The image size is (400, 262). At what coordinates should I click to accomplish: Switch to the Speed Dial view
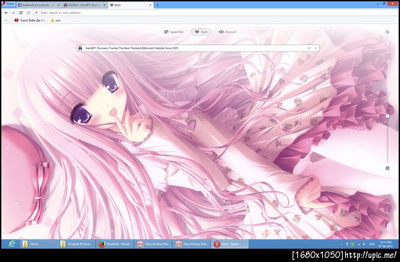(174, 32)
